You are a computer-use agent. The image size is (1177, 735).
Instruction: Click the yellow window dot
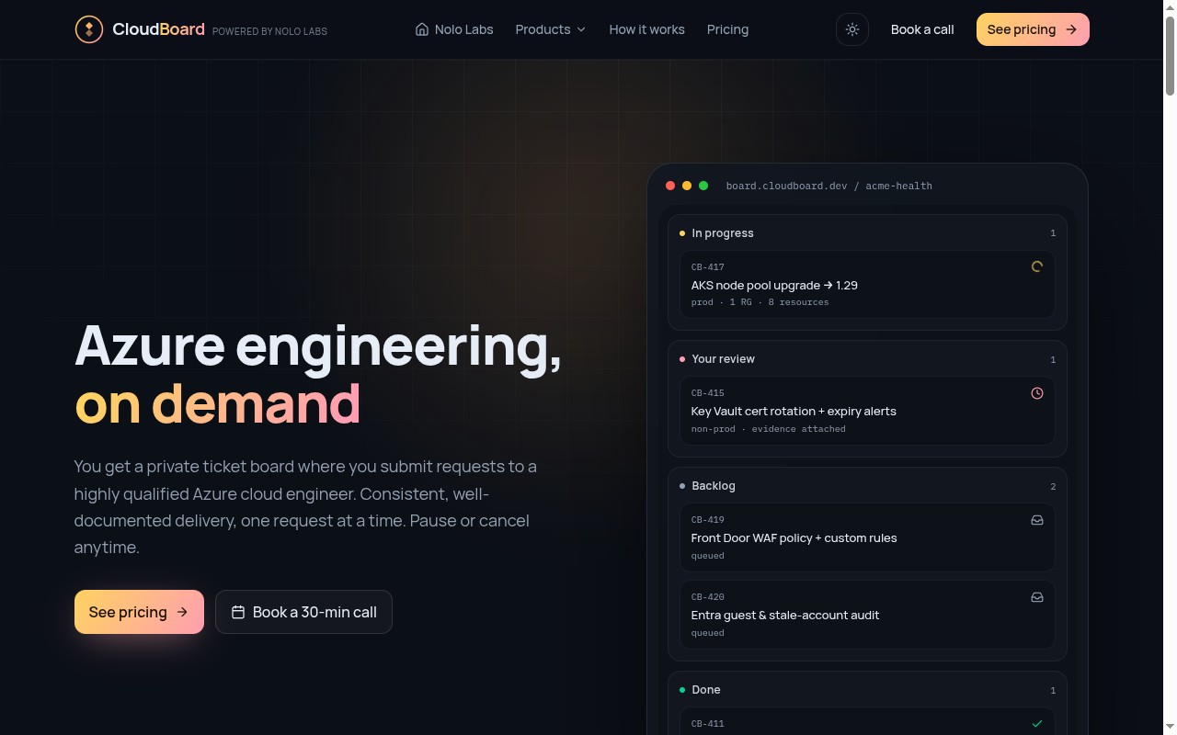[687, 186]
